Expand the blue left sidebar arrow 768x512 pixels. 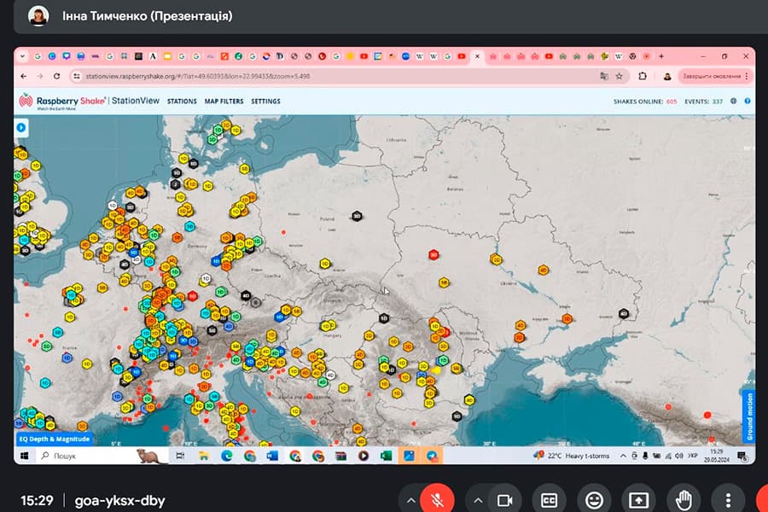(x=21, y=128)
